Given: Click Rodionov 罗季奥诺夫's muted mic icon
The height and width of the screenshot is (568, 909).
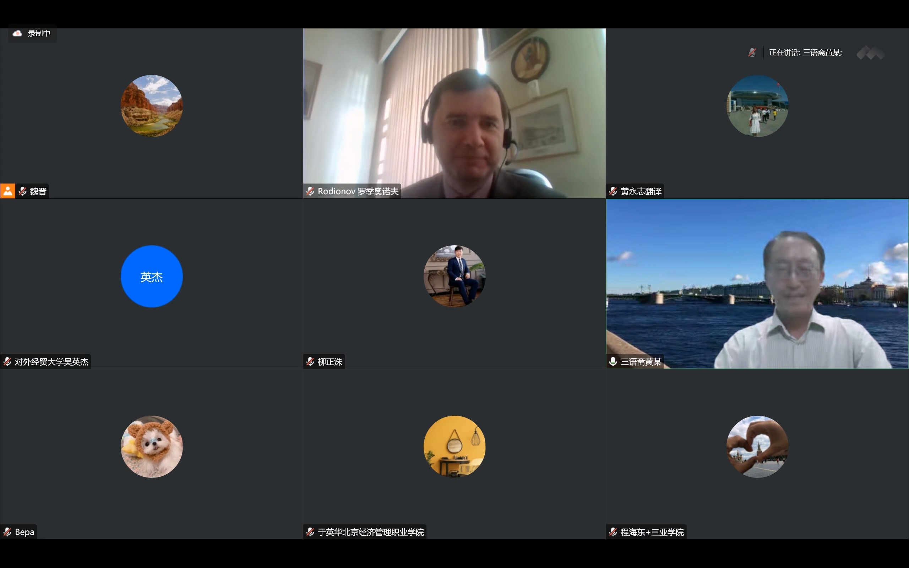Looking at the screenshot, I should tap(310, 191).
